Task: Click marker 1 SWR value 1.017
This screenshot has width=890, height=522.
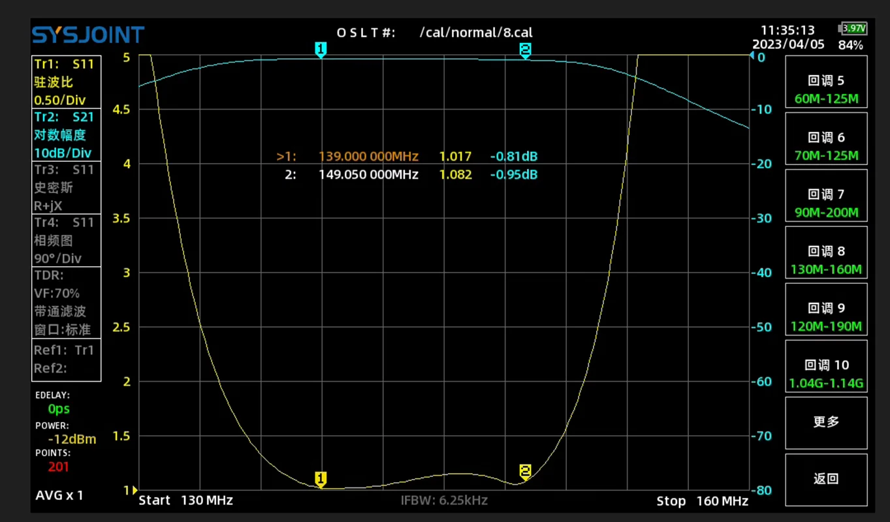Action: click(x=455, y=157)
